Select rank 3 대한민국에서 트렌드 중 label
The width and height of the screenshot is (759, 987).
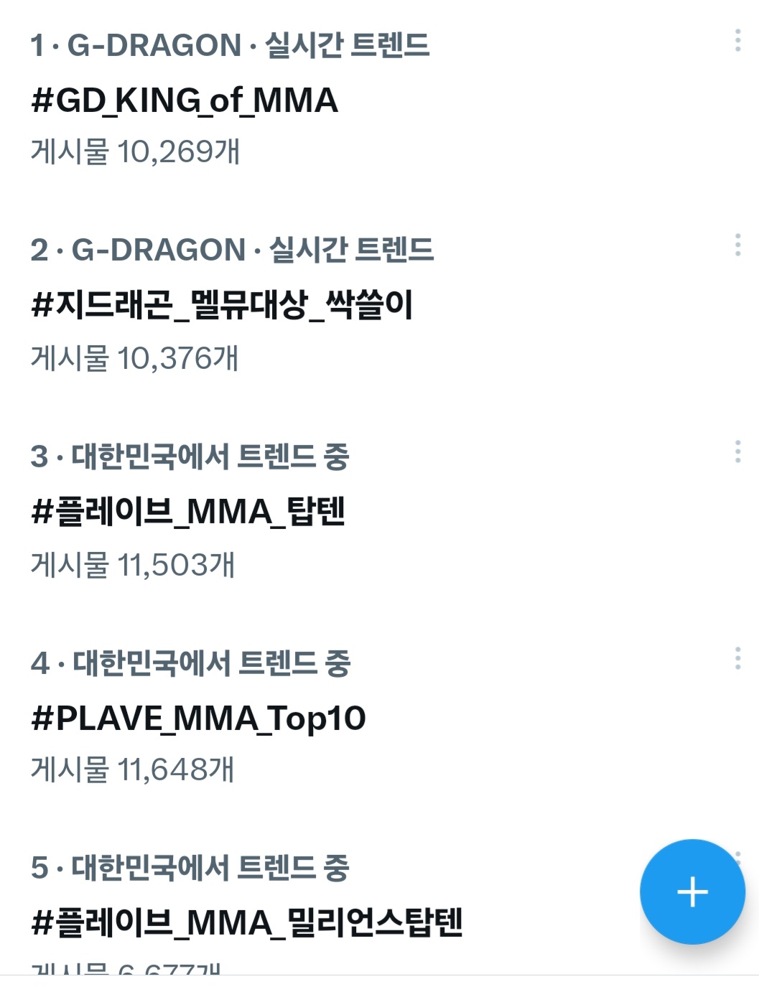click(190, 457)
